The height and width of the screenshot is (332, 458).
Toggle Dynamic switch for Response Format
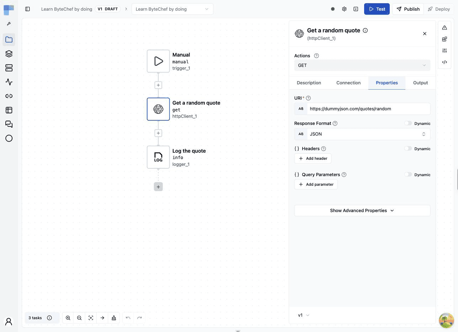(408, 123)
